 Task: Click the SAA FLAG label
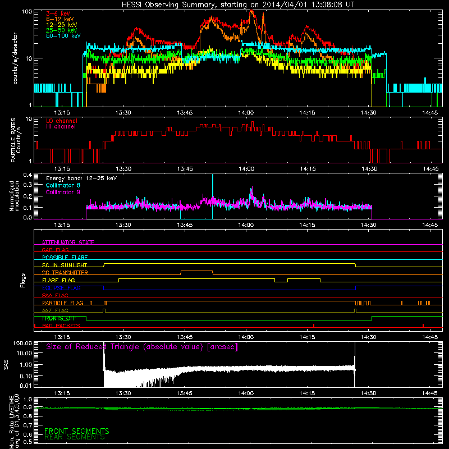[x=55, y=295]
